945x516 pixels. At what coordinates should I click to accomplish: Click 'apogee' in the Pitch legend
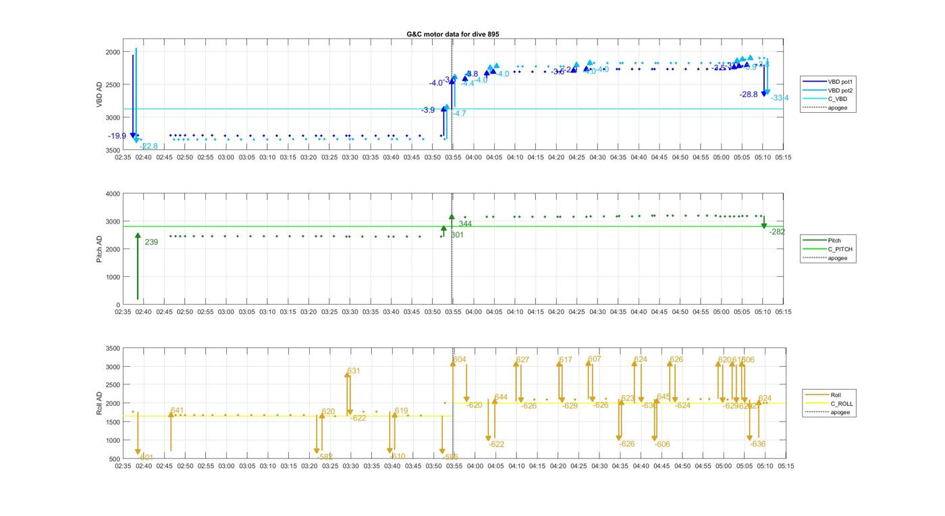tap(838, 258)
